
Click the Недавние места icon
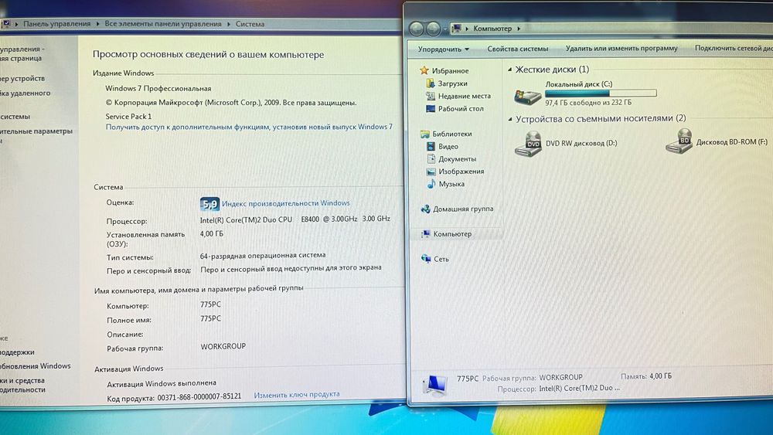pyautogui.click(x=431, y=96)
